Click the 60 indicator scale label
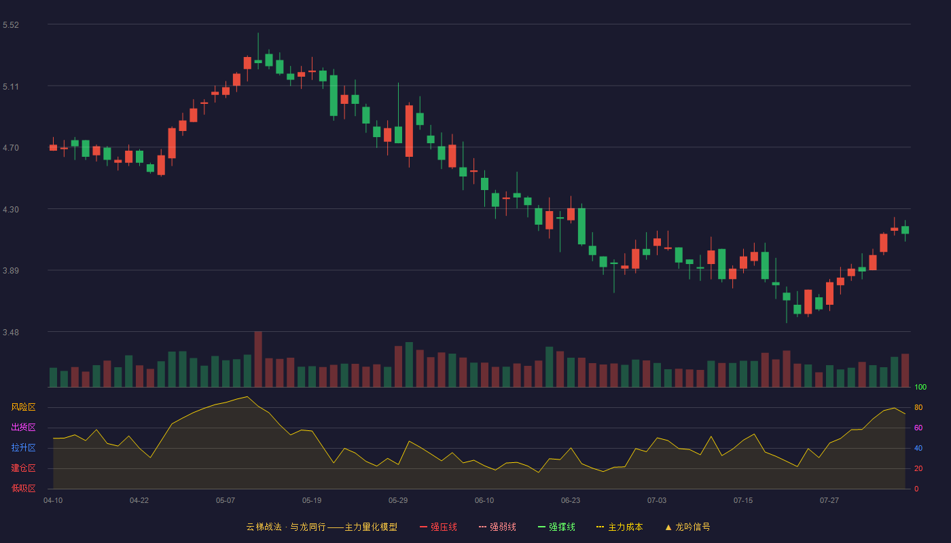 [918, 428]
